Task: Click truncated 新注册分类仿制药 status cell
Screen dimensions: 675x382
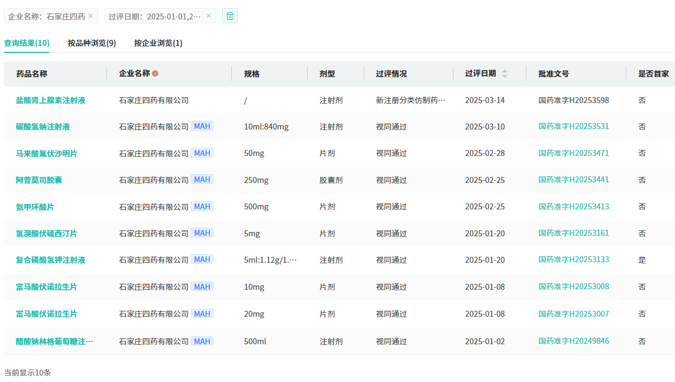Action: pos(410,100)
